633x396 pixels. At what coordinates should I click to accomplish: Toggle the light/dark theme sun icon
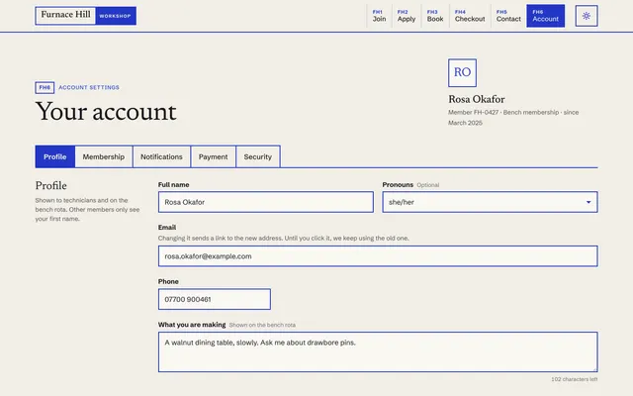[587, 16]
